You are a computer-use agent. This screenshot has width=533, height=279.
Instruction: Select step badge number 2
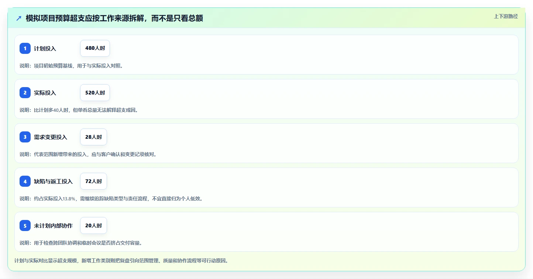[25, 93]
